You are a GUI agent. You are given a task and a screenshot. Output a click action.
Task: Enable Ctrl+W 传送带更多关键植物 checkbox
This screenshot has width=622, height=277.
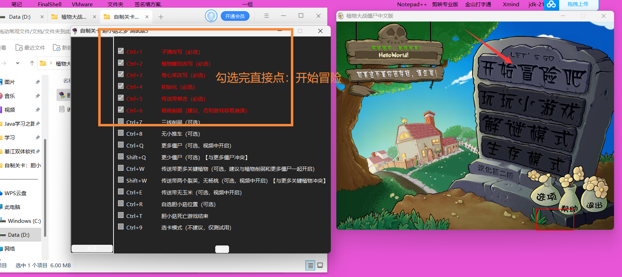(x=121, y=168)
